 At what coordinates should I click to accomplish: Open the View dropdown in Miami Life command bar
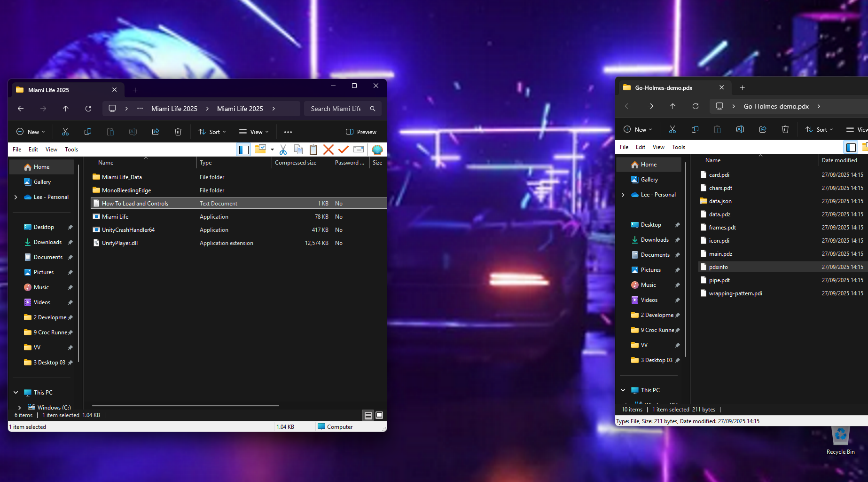(x=254, y=132)
